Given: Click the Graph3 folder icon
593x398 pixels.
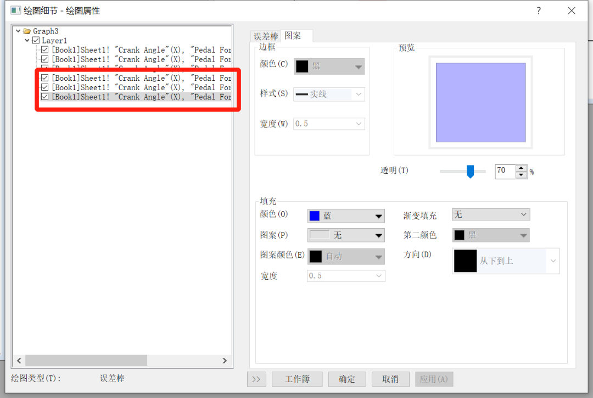Looking at the screenshot, I should tap(27, 31).
